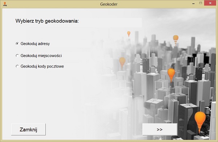Enable the Geokoduj kody pocztowe radio button
Screen dimensions: 218x142
17,66
